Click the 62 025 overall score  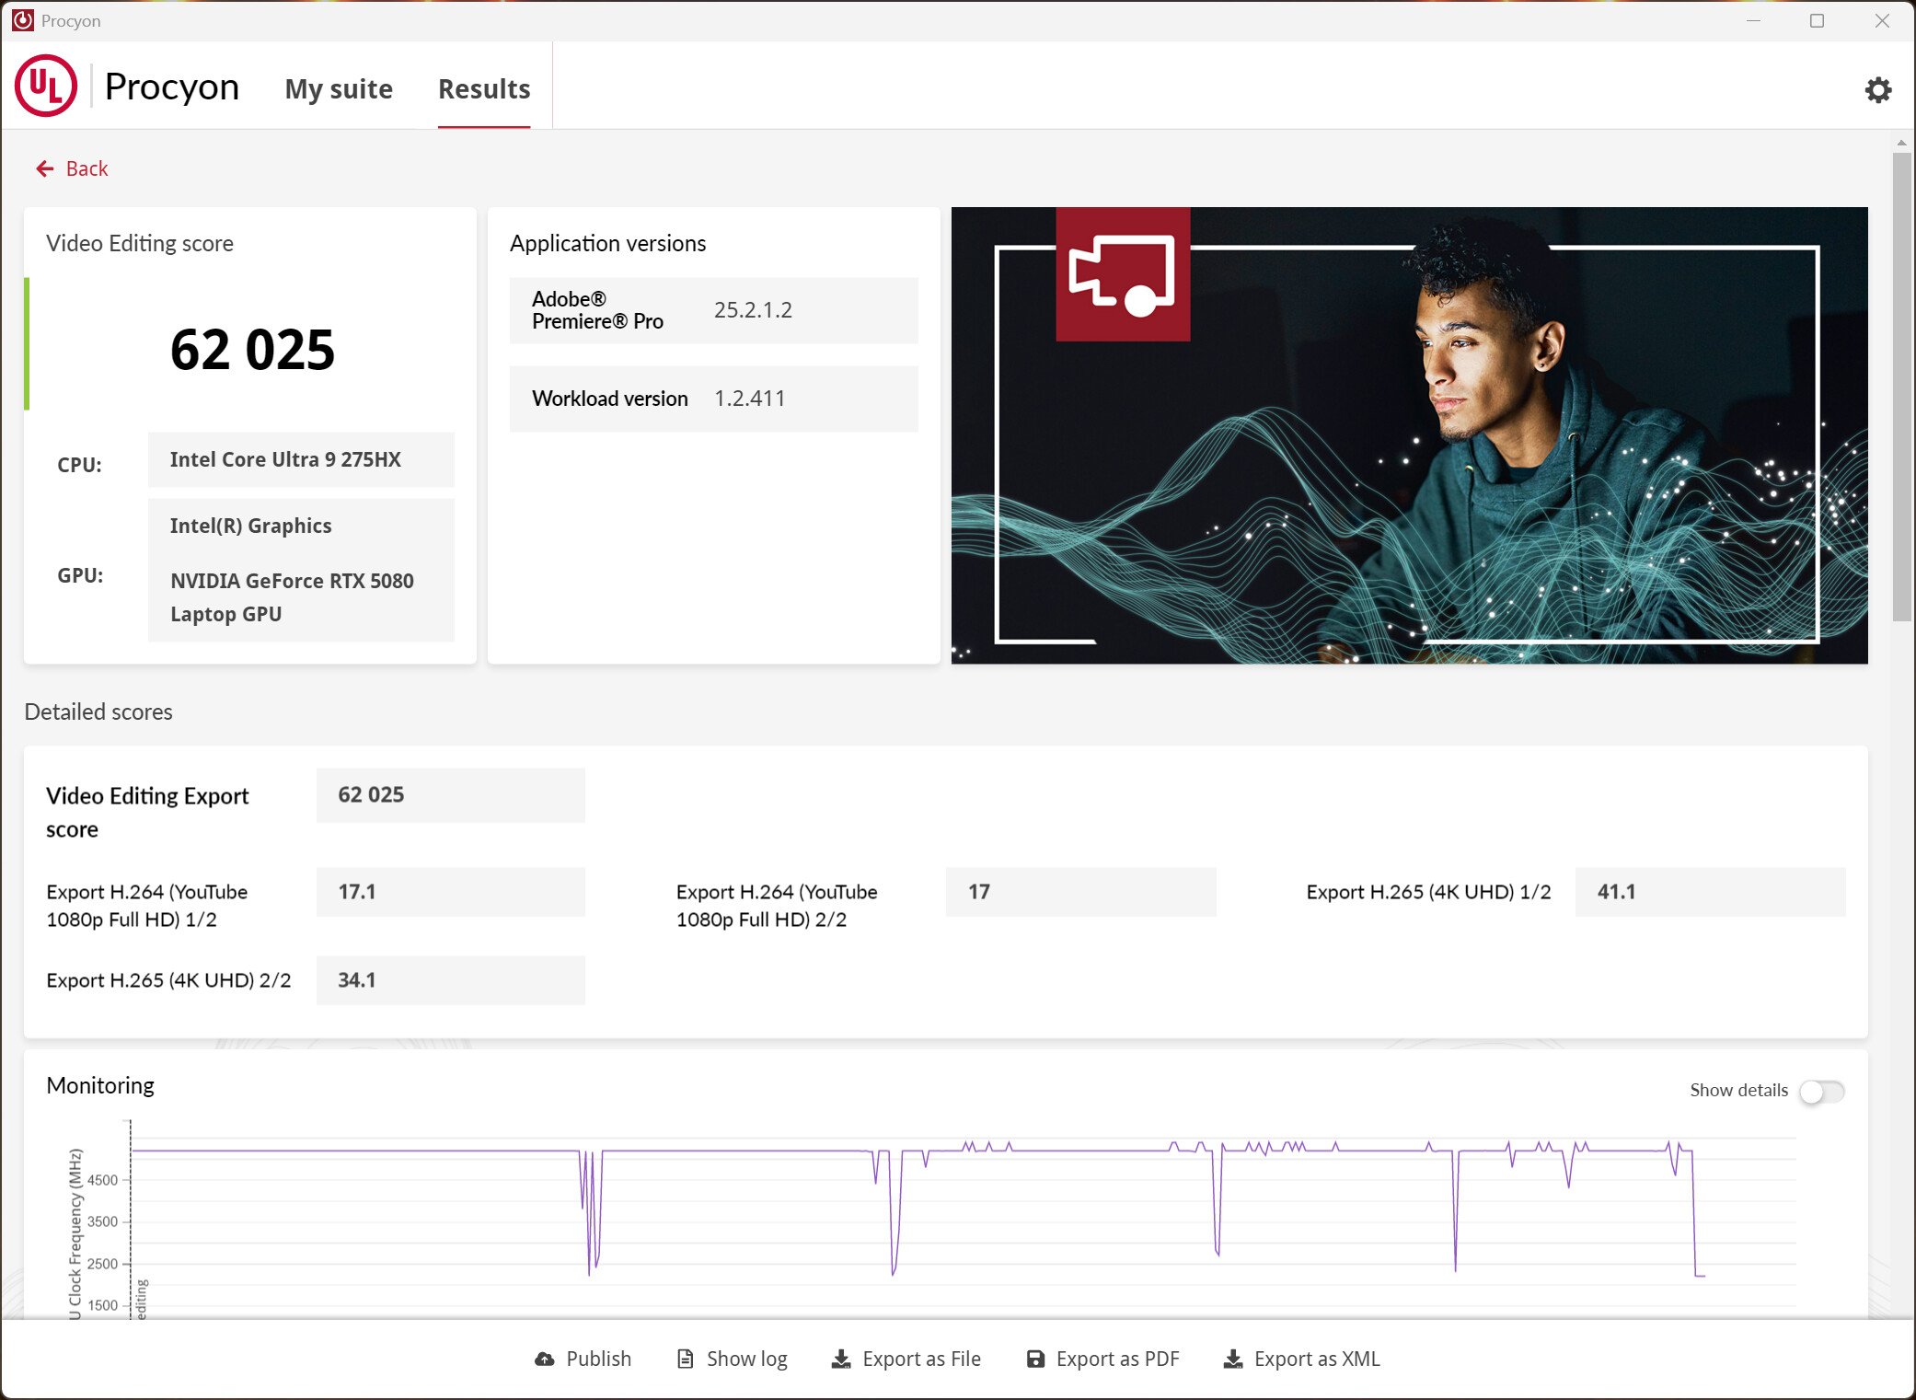(x=252, y=350)
